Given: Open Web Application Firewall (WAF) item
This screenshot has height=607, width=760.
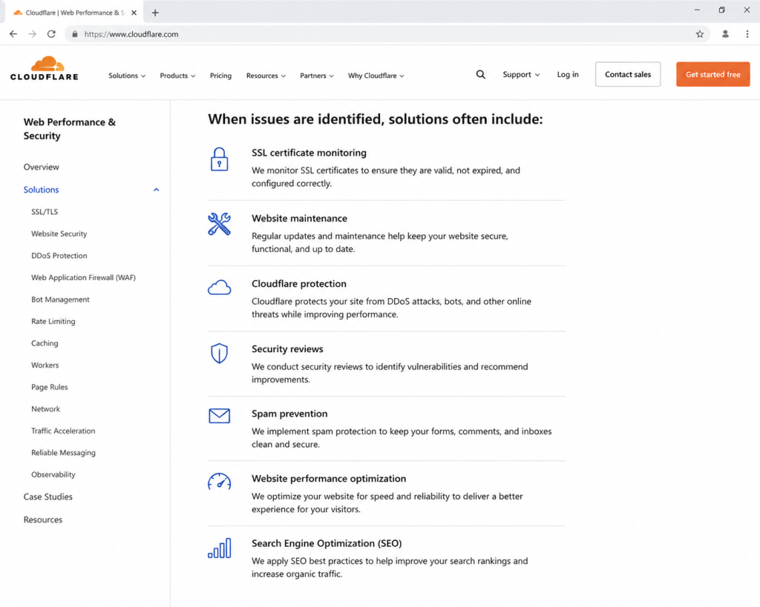Looking at the screenshot, I should point(83,277).
